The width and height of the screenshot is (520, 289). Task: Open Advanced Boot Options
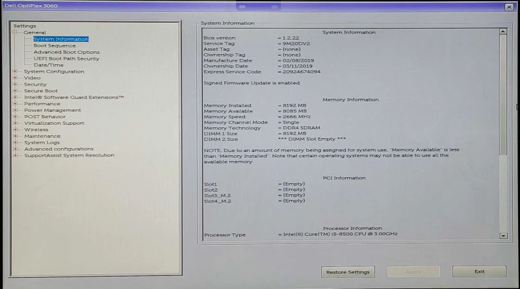[x=66, y=52]
